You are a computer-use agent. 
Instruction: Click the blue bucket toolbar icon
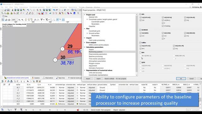coord(74,13)
